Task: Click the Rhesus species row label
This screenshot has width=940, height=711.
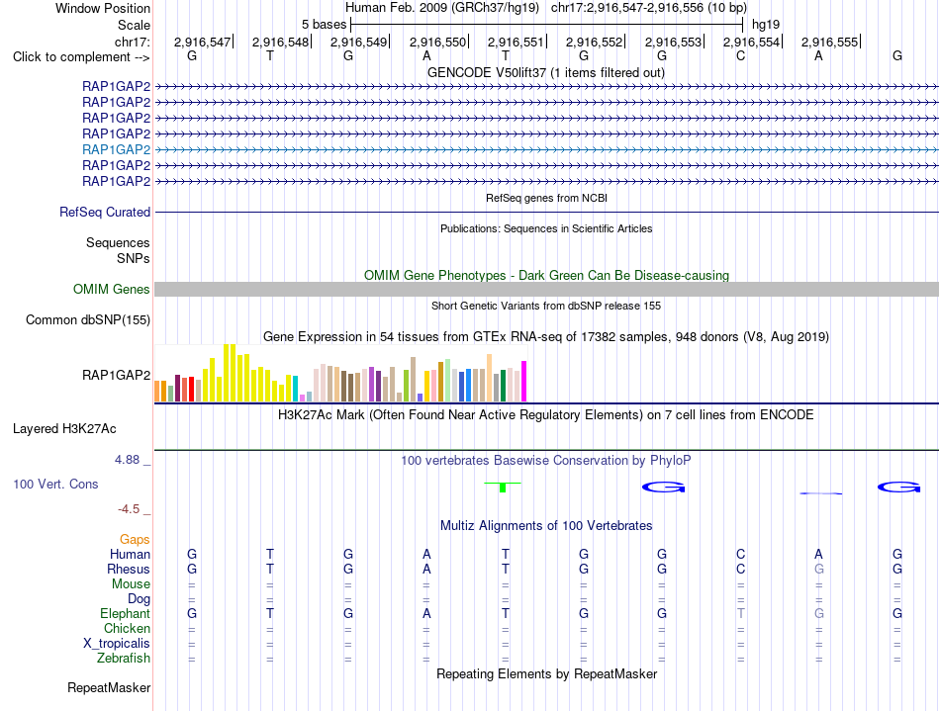Action: tap(129, 569)
